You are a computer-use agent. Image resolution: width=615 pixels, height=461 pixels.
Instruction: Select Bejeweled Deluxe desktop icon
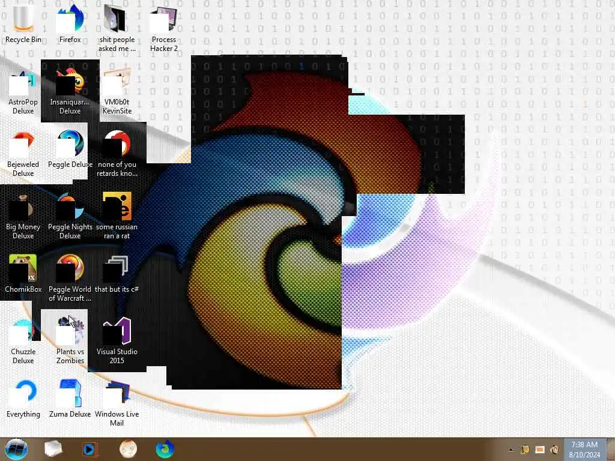(x=23, y=154)
